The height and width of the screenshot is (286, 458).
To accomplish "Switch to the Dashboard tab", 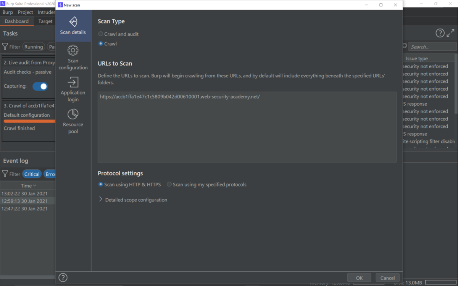I will (x=17, y=21).
